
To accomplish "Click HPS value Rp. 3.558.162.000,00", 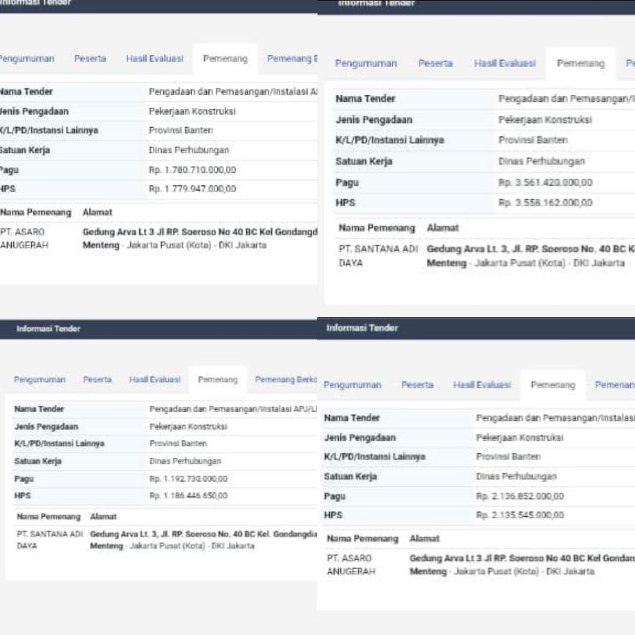I will (545, 203).
